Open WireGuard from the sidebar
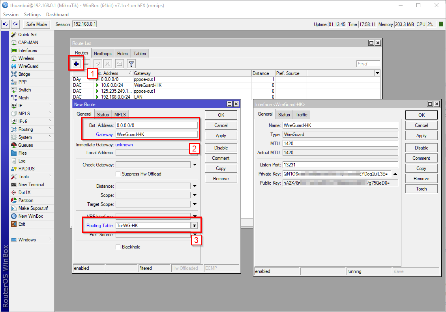Viewport: 446px width, 312px height. point(28,66)
